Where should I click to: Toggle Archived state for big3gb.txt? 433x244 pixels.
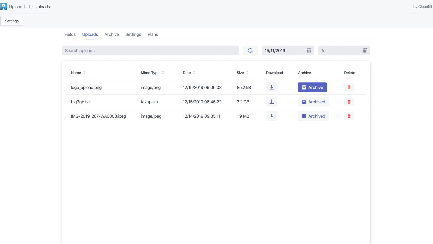click(313, 102)
